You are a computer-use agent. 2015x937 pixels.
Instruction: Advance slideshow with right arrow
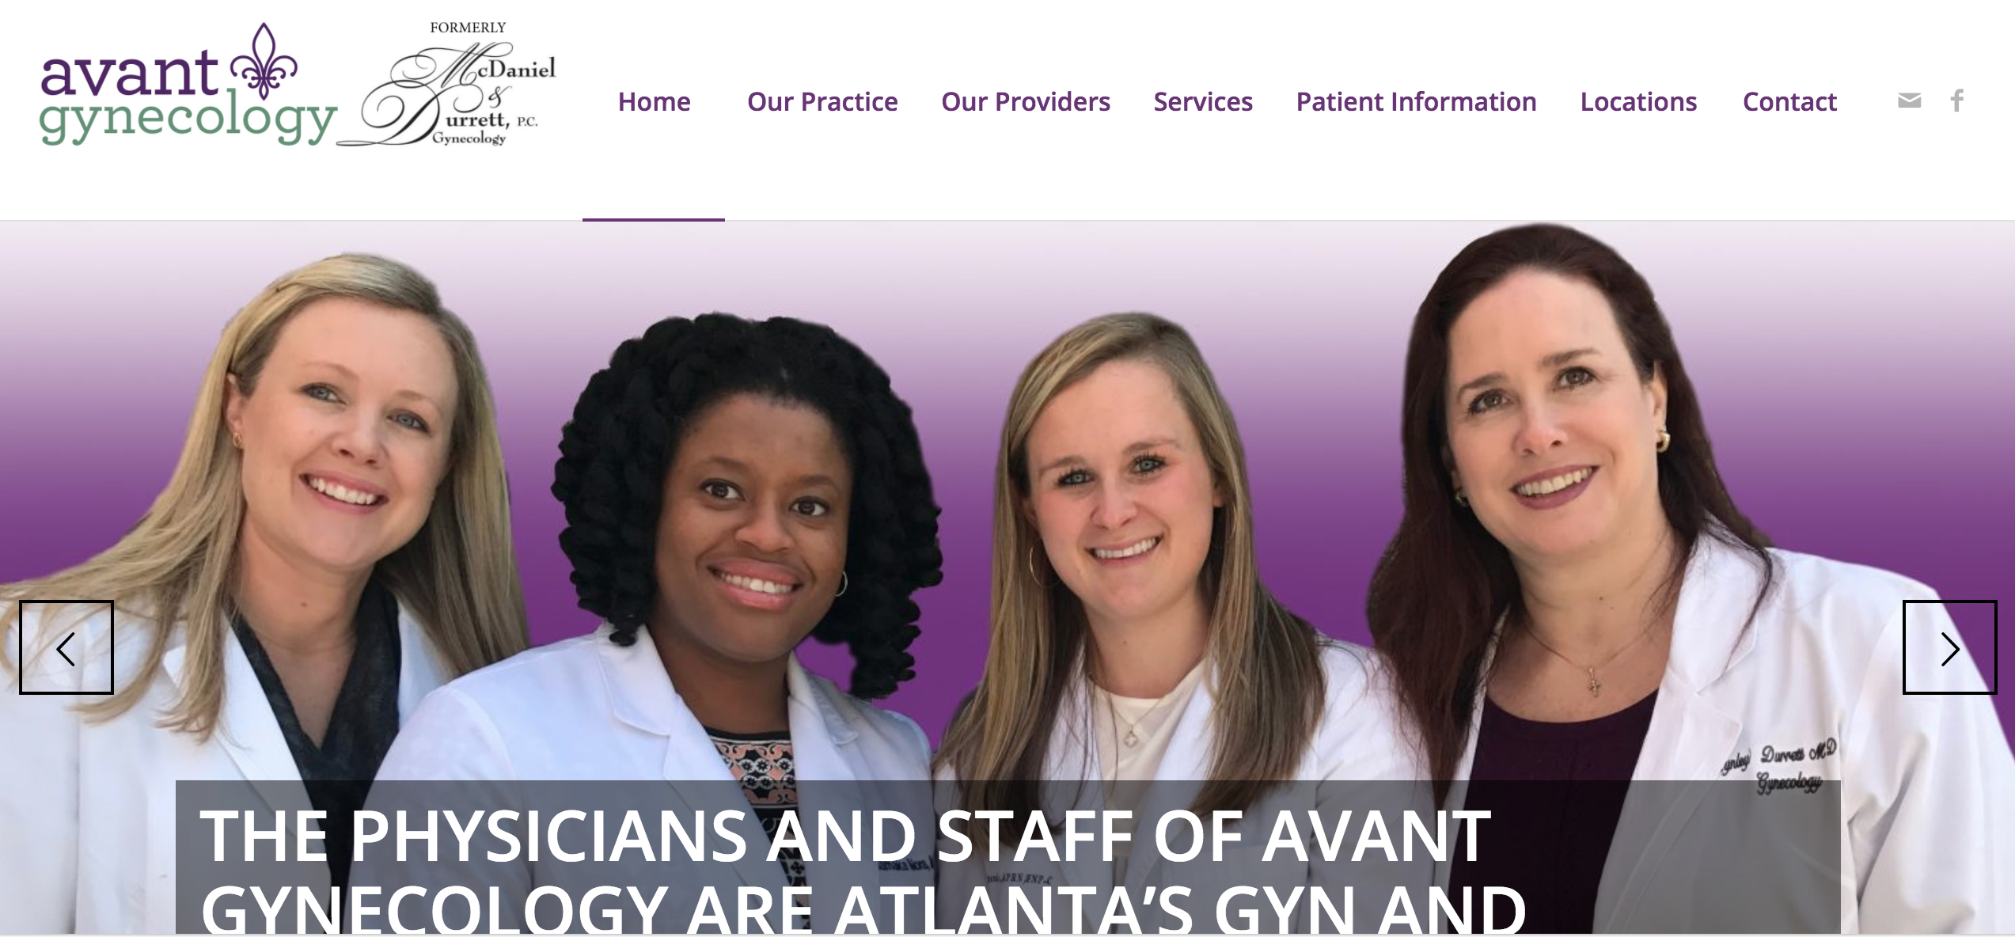tap(1949, 647)
